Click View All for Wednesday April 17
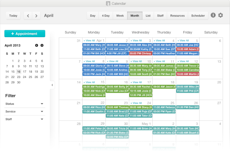The width and height of the screenshot is (230, 161). 136,82
